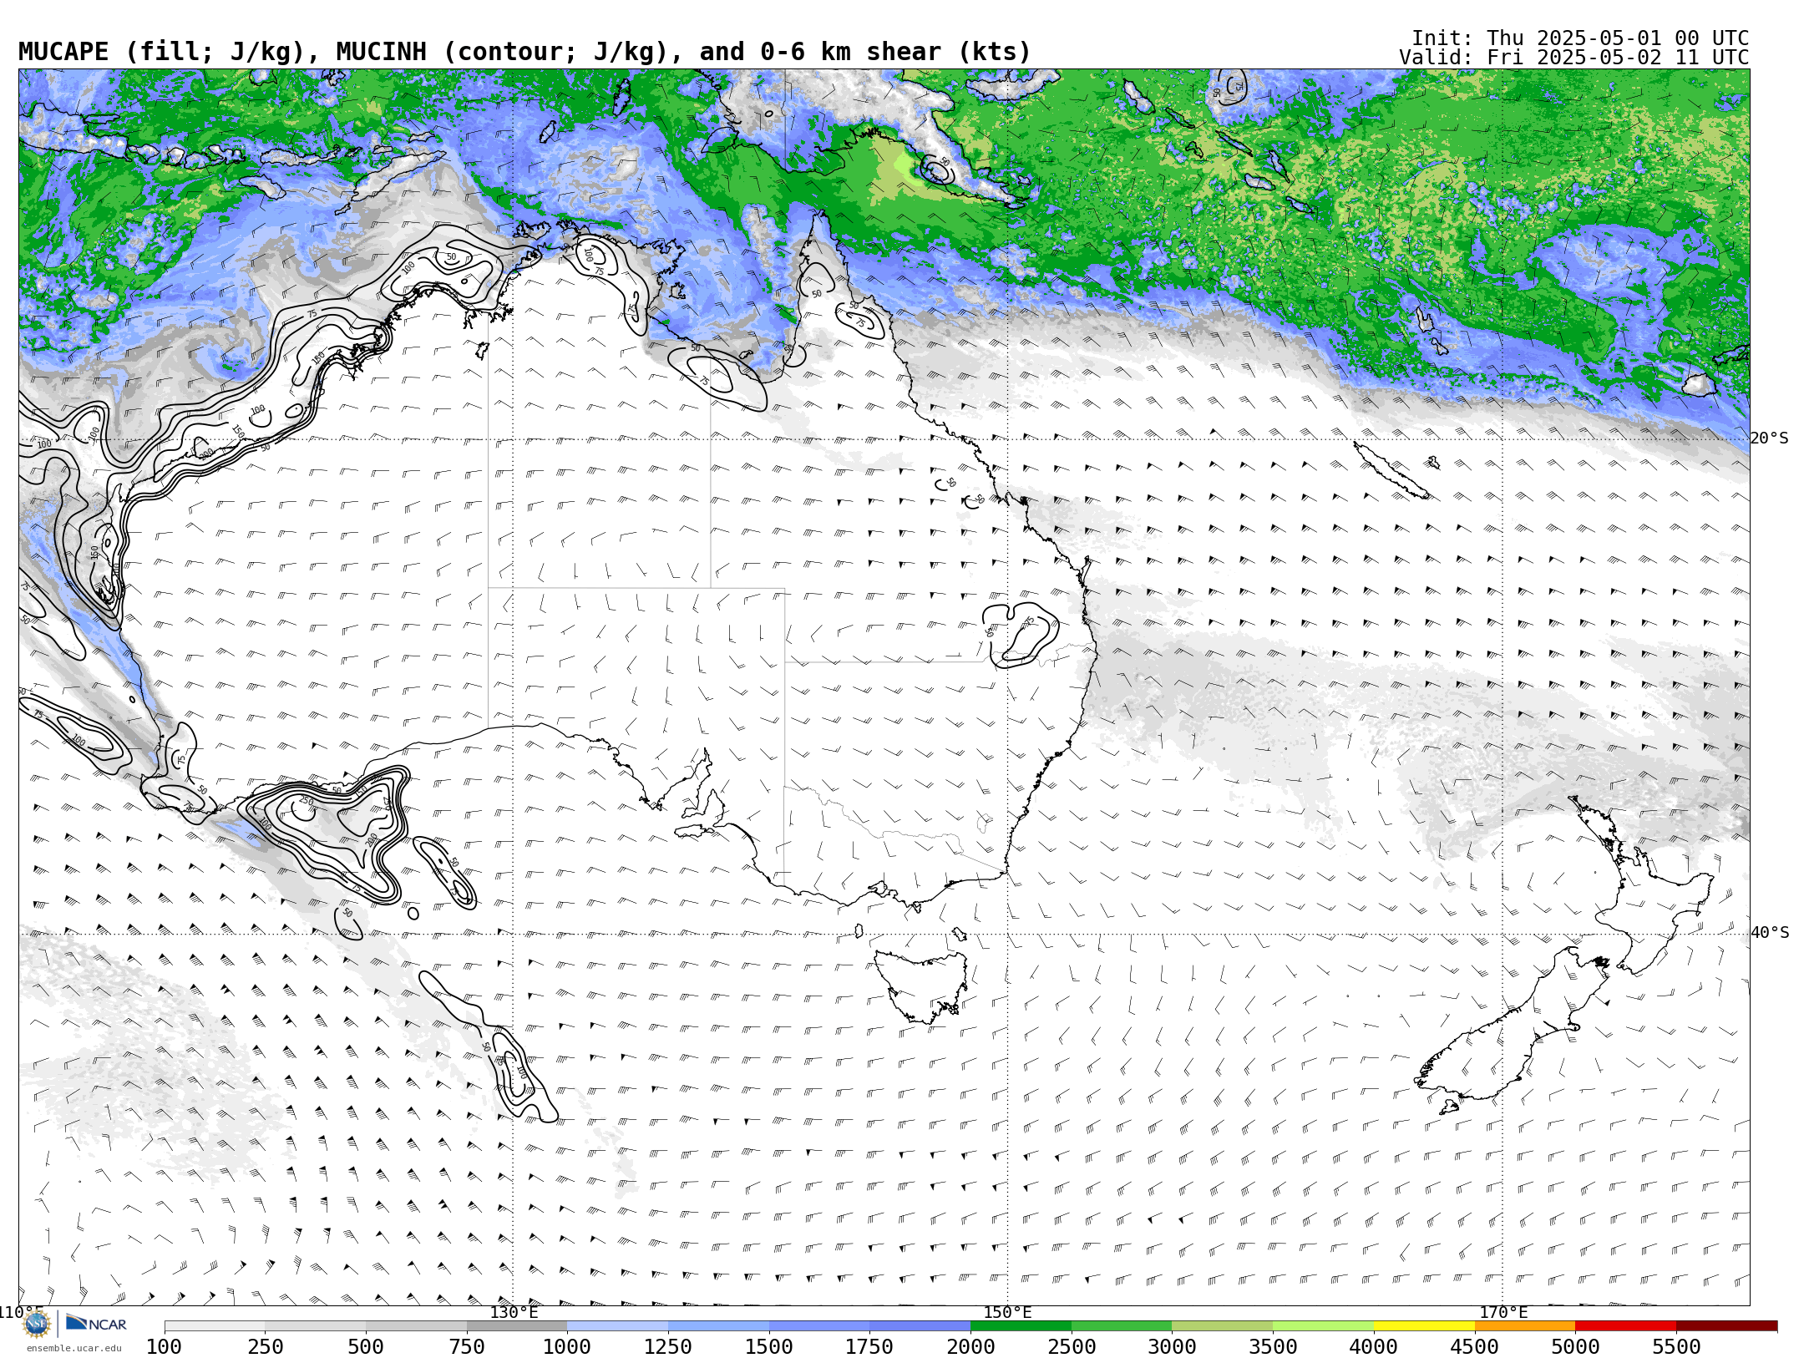This screenshot has height=1358, width=1804.
Task: Click the colorbar label 4000
Action: click(1374, 1346)
